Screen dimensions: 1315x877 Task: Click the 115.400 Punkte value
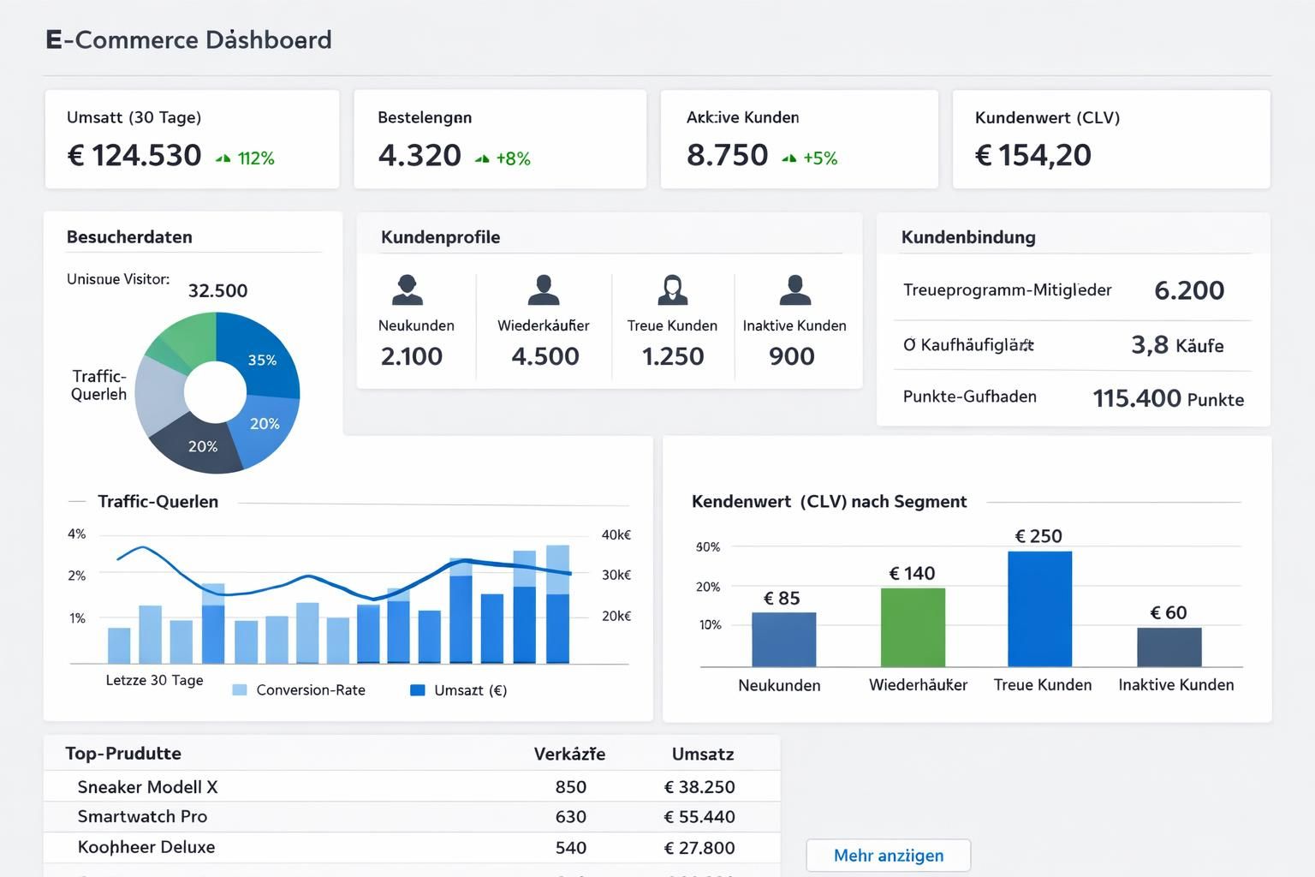point(1169,398)
